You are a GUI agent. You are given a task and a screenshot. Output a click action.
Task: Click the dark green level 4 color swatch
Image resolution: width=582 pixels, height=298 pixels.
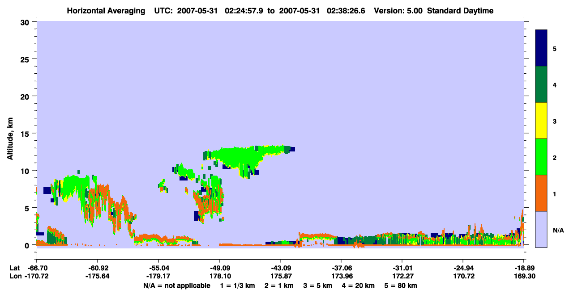pyautogui.click(x=541, y=84)
